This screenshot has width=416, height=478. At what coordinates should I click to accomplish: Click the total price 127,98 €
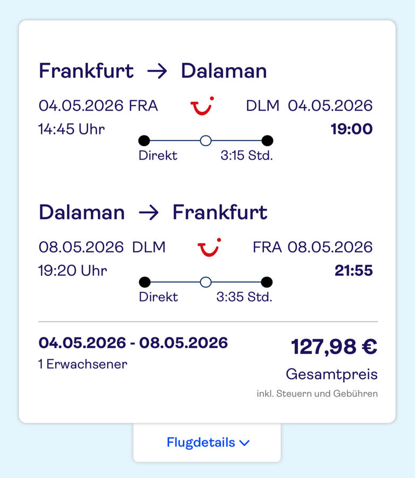pos(334,347)
